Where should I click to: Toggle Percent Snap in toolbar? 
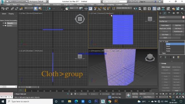pyautogui.click(x=104, y=9)
